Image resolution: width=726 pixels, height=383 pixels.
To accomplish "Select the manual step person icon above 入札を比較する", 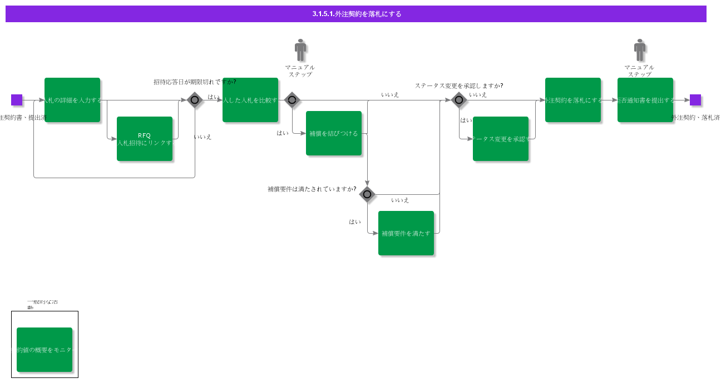I will pyautogui.click(x=300, y=50).
